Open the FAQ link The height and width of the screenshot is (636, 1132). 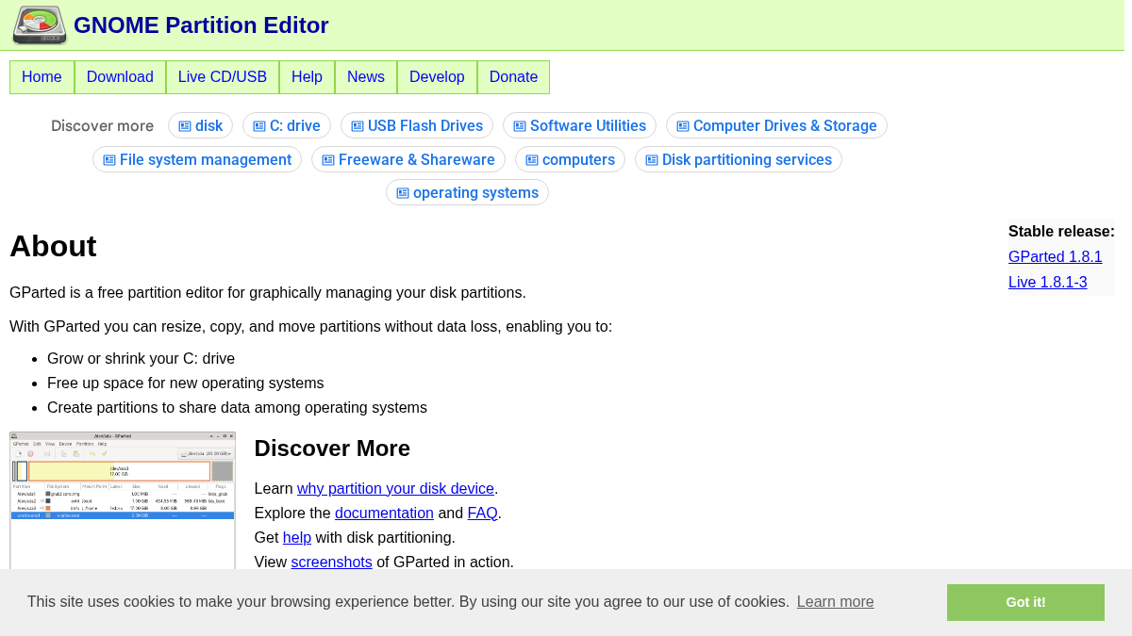482,513
